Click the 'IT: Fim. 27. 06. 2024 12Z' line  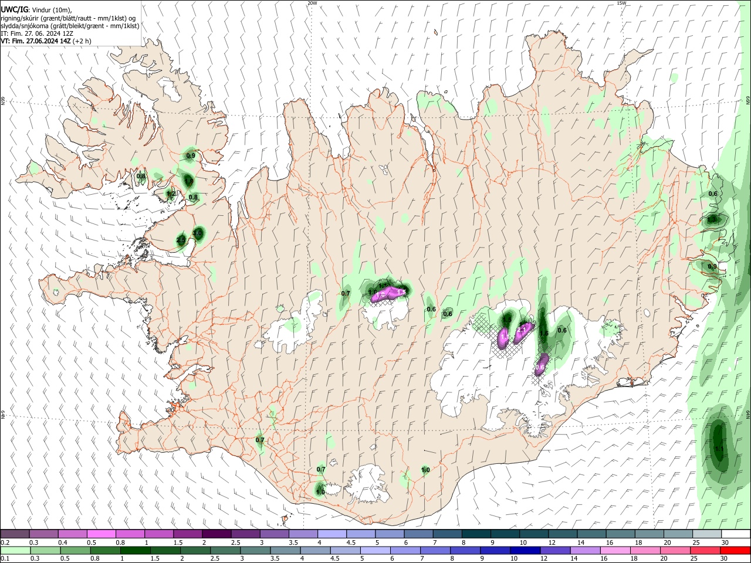[37, 33]
